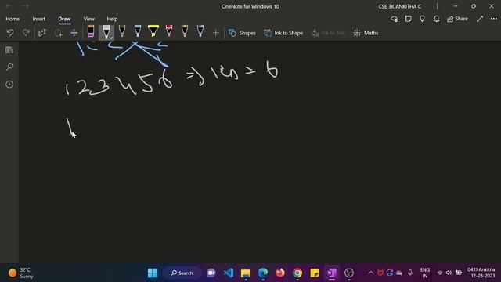Open the Shapes gallery
Screen dimensions: 501x282
(x=242, y=33)
